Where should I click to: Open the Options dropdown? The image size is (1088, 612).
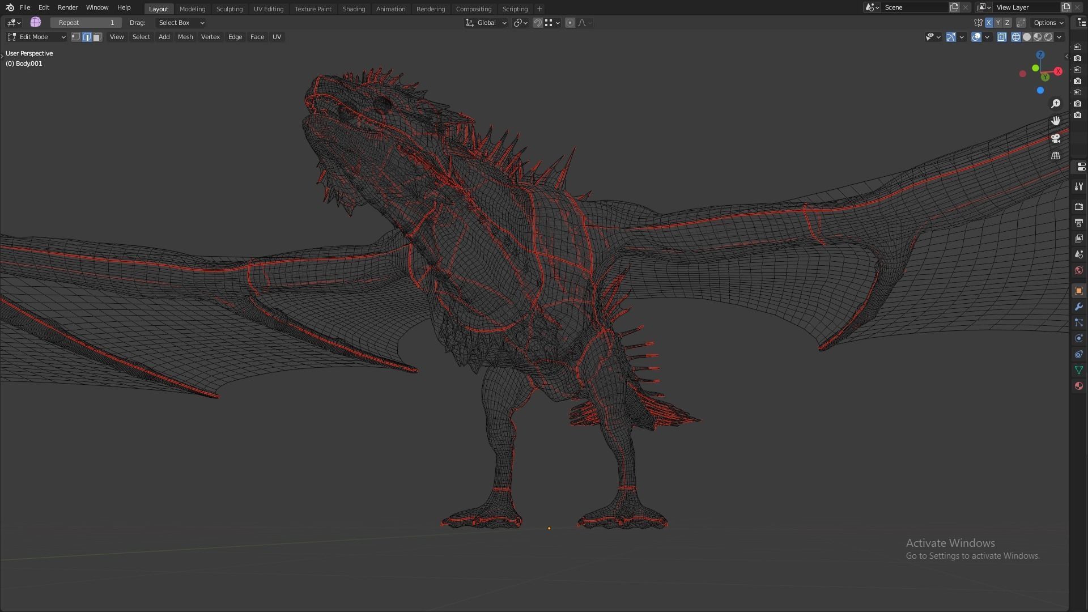pyautogui.click(x=1048, y=23)
